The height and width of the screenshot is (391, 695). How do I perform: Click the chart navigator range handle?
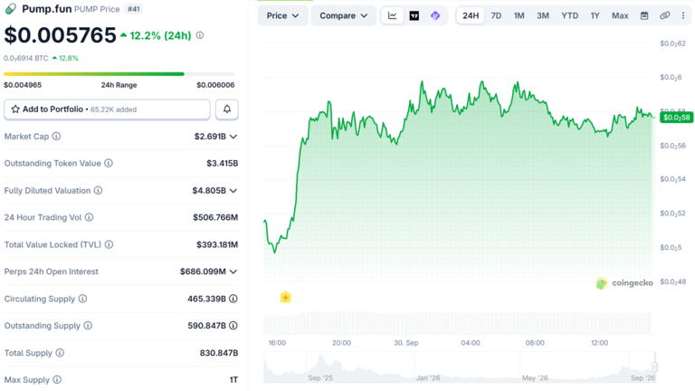point(654,367)
